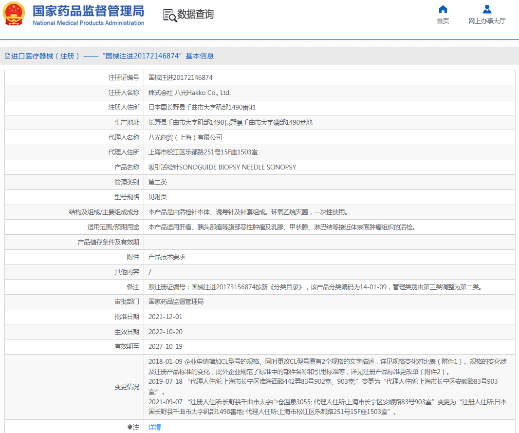Viewport: 519px width, 433px height.
Task: Click the 注册人名称 field label
Action: click(124, 93)
